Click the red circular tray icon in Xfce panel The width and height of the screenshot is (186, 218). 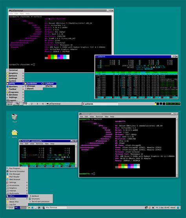(x=150, y=207)
